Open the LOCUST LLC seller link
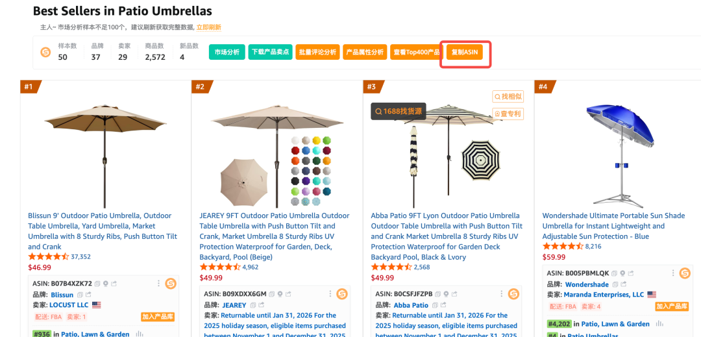Screen dimensions: 701x337 click(69, 305)
